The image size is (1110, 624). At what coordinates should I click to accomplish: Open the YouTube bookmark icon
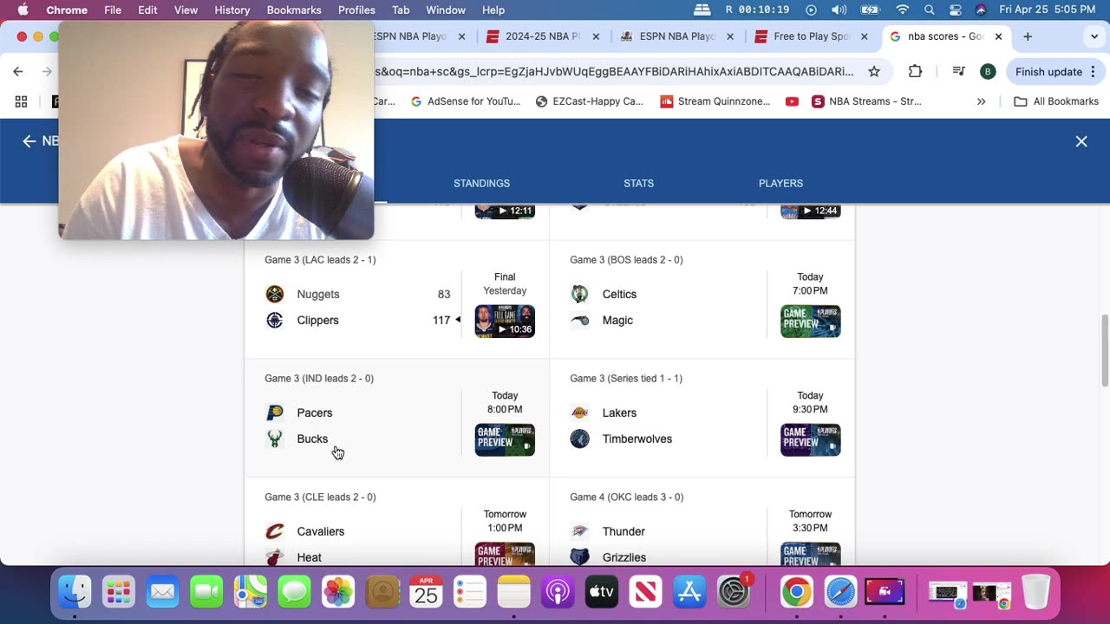[x=792, y=101]
